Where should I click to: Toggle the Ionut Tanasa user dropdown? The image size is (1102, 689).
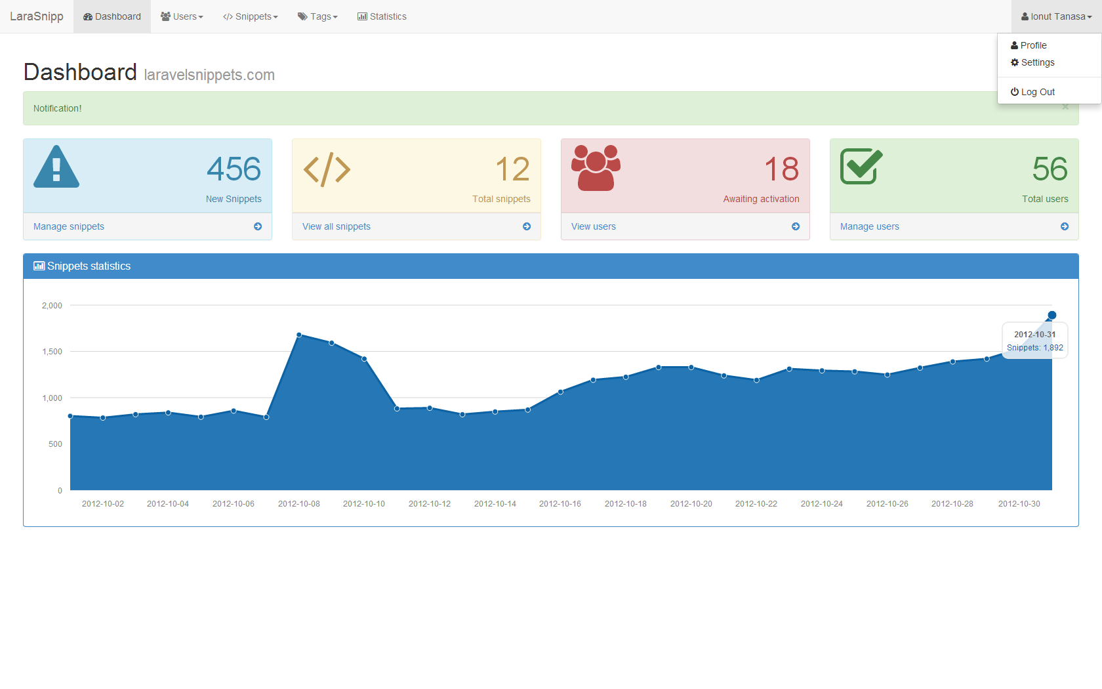[1057, 16]
